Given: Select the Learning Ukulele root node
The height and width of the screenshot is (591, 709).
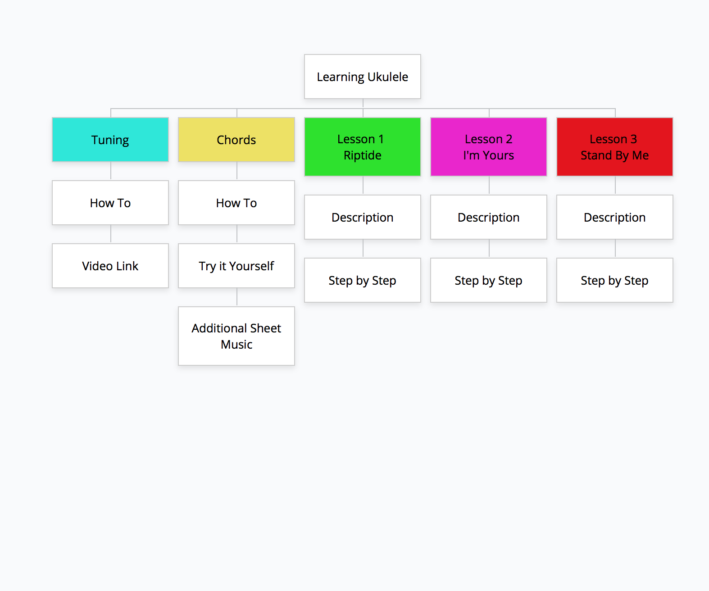Looking at the screenshot, I should pos(362,77).
